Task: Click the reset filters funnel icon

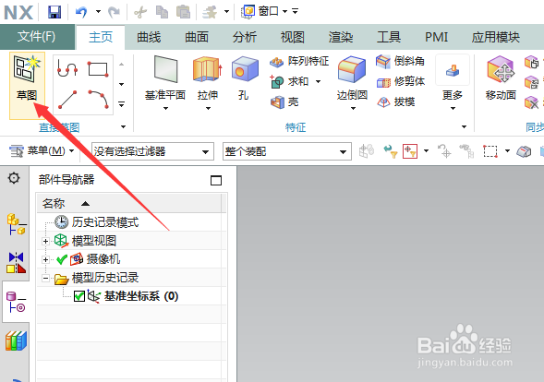Action: tap(390, 151)
